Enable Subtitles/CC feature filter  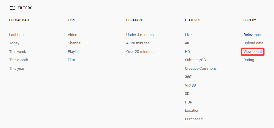click(195, 60)
